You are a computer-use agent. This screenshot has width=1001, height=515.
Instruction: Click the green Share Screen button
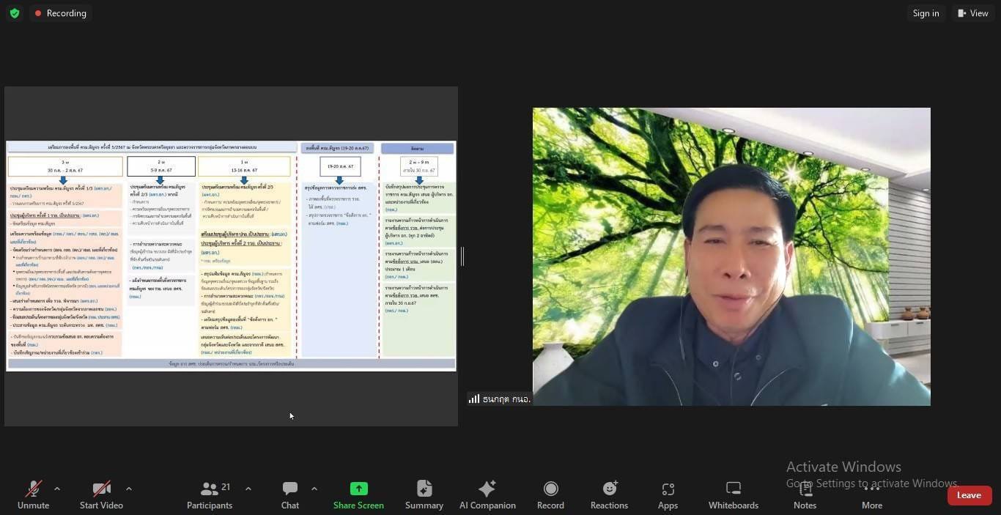(358, 495)
